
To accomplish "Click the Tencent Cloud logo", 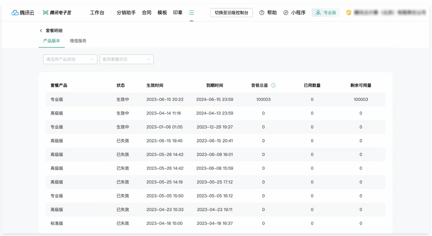I will pos(23,13).
